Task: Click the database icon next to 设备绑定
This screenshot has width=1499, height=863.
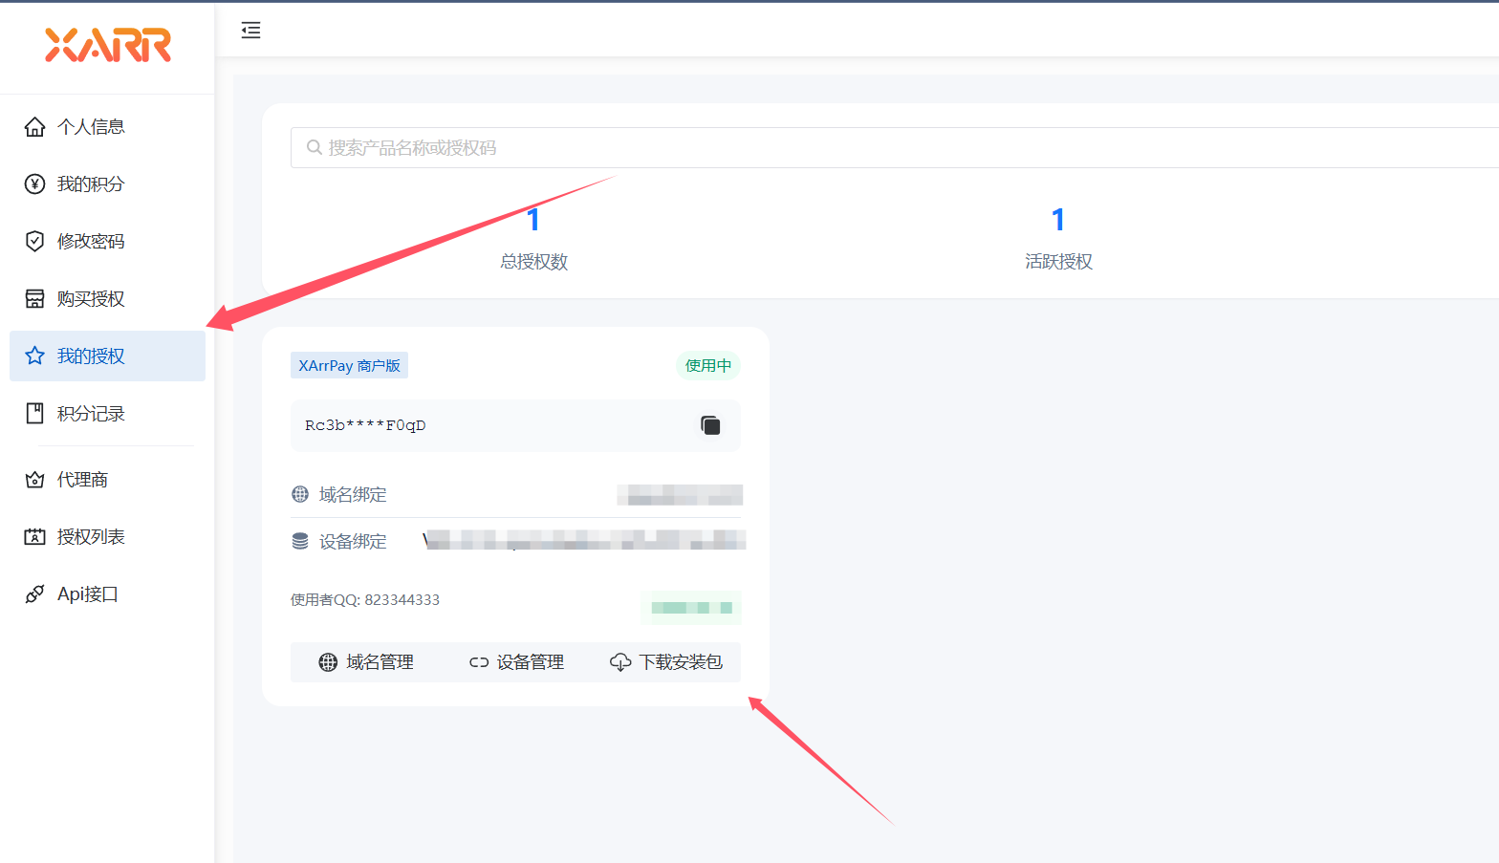Action: (300, 541)
